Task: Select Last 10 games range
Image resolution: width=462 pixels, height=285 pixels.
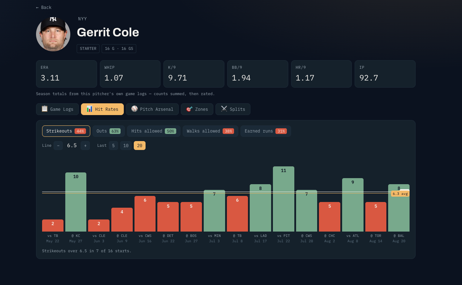Action: click(126, 145)
